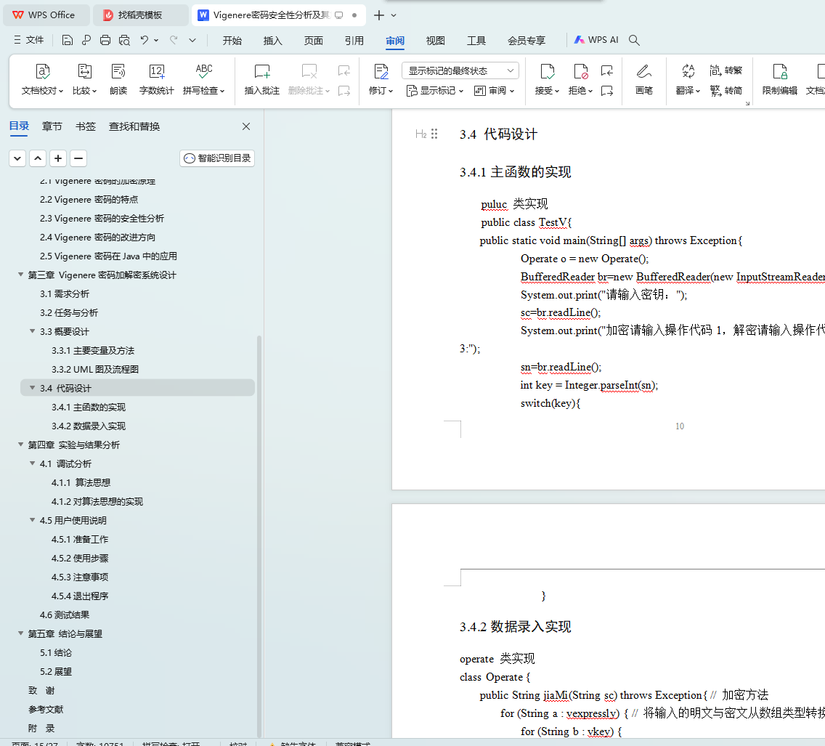
Task: Click the search magnifier icon
Action: pos(634,40)
